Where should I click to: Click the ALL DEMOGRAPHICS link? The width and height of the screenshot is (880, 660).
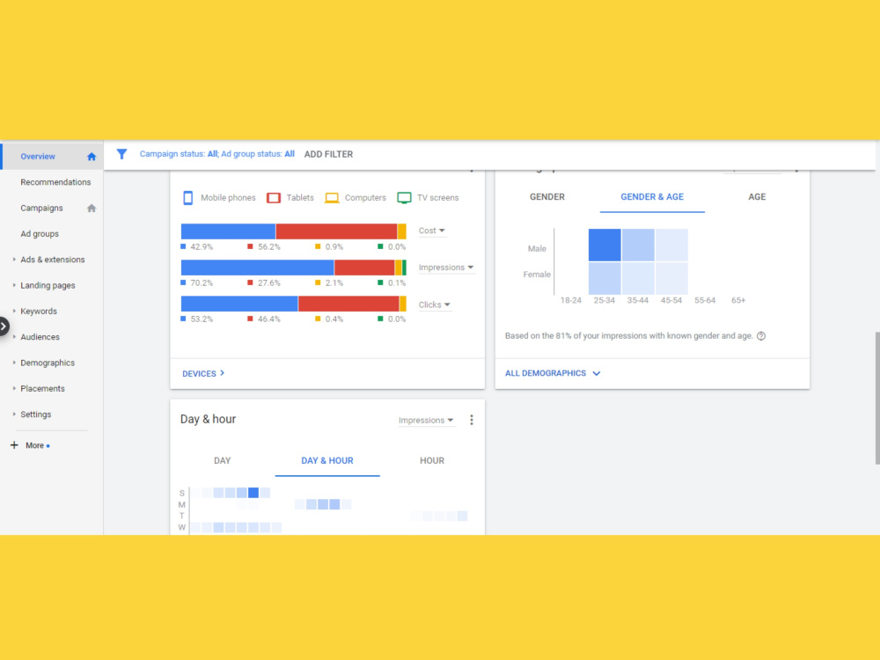(x=546, y=373)
